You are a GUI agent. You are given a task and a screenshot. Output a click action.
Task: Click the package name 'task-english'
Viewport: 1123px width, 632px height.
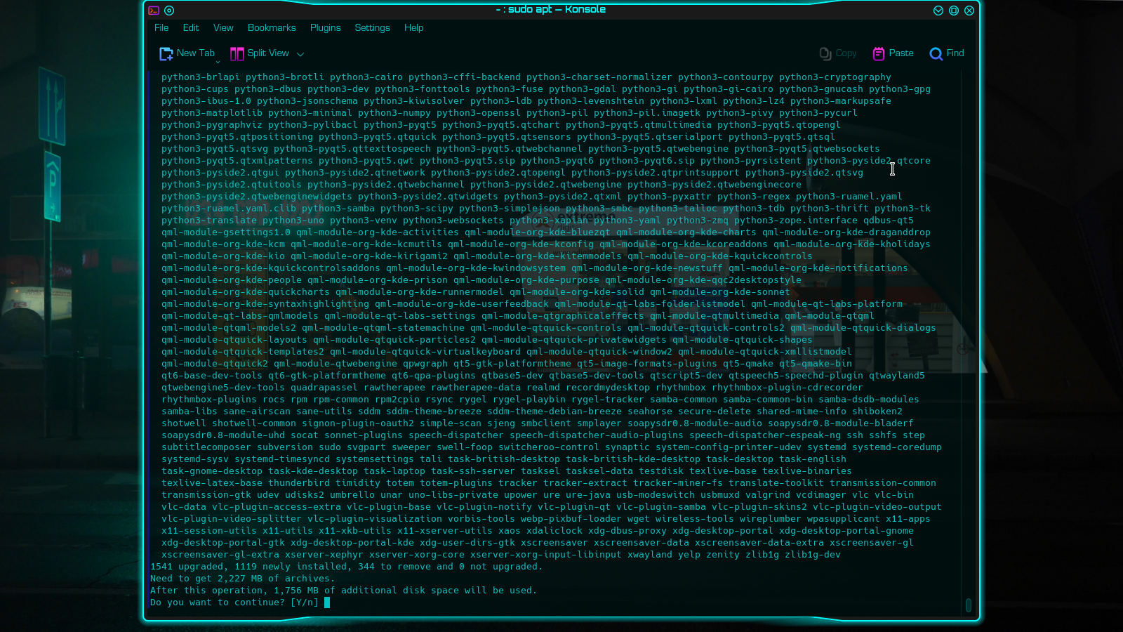tap(813, 459)
